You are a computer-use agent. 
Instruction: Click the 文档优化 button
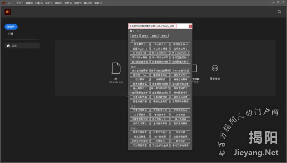point(159,141)
